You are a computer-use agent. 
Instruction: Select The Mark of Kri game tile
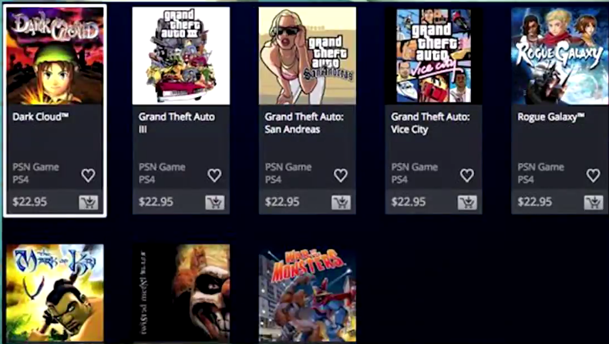pyautogui.click(x=55, y=293)
